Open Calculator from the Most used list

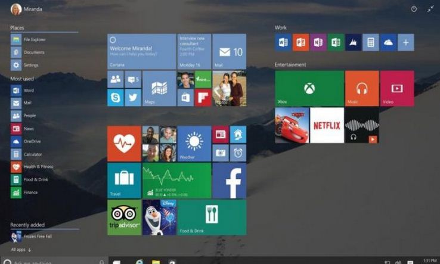tap(33, 154)
